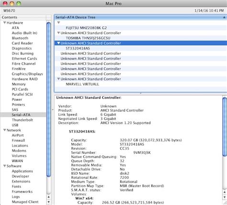This screenshot has width=227, height=205.
Task: Click the sidebar scrollbar up arrow
Action: pyautogui.click(x=48, y=197)
